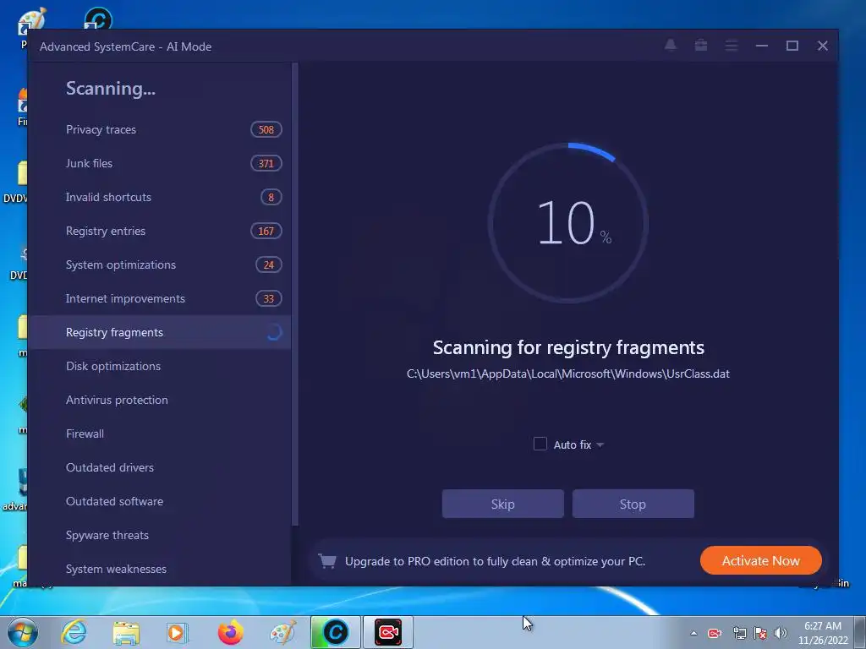866x649 pixels.
Task: Select the Disk optimizations item
Action: [x=159, y=366]
